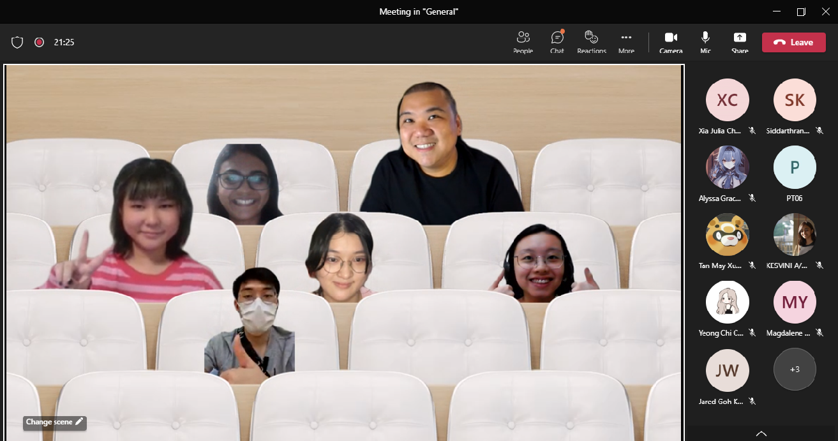This screenshot has height=441, width=838.
Task: Click Yeong Chi's muted mic icon
Action: (x=752, y=333)
